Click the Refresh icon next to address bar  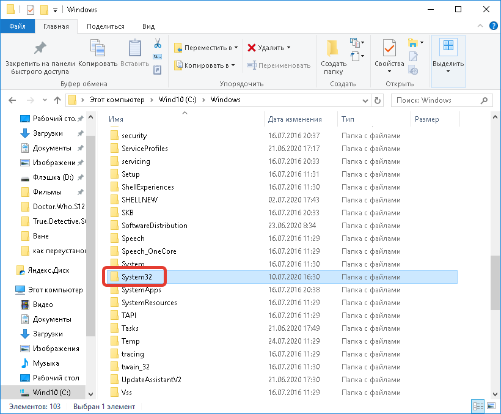coord(378,100)
